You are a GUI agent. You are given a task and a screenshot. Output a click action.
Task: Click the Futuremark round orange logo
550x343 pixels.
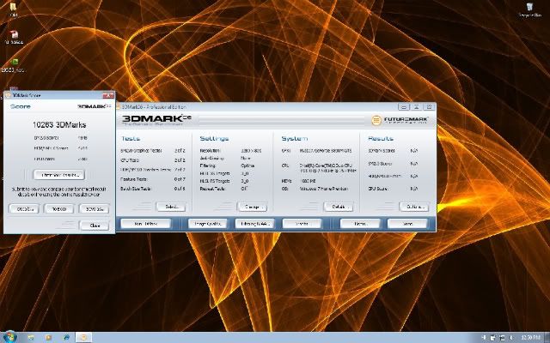(376, 120)
